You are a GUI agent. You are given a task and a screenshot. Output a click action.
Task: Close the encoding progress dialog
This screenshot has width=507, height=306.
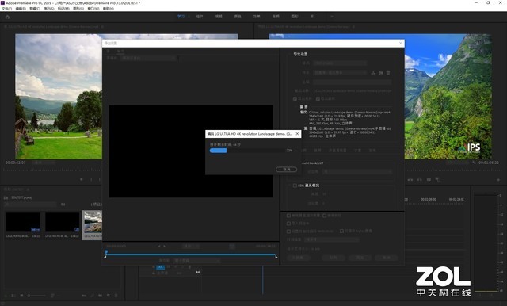click(x=298, y=134)
